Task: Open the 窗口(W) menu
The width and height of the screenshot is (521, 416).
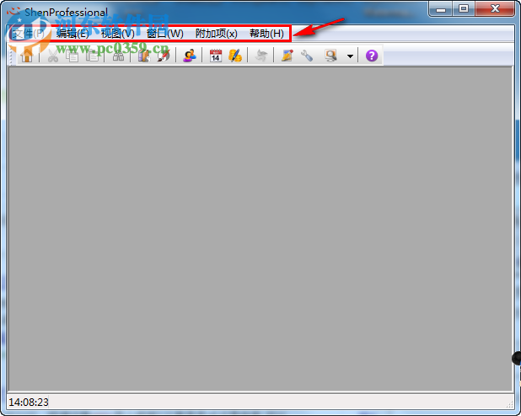Action: click(164, 34)
